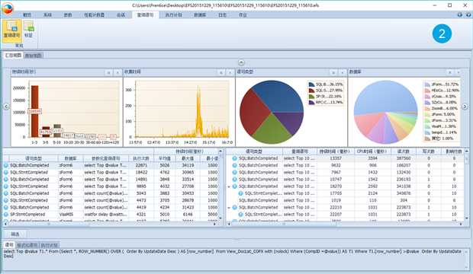Select the 语句 tab in bottom pane
473x274 pixels.
[x=9, y=245]
